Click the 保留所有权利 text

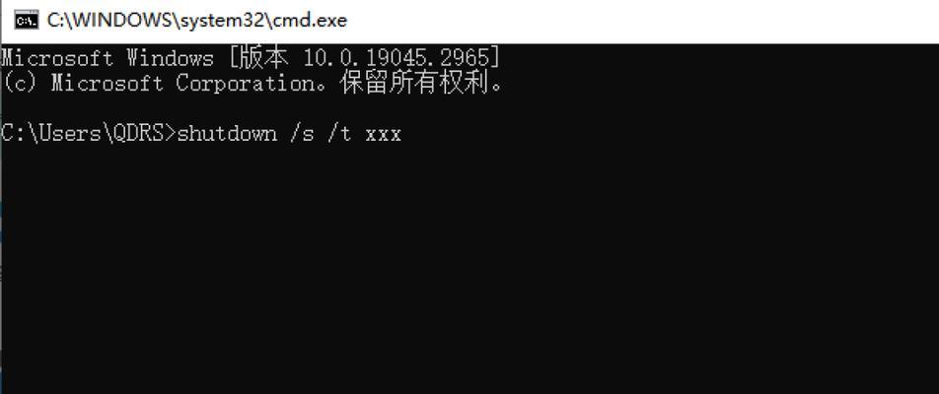(x=415, y=83)
